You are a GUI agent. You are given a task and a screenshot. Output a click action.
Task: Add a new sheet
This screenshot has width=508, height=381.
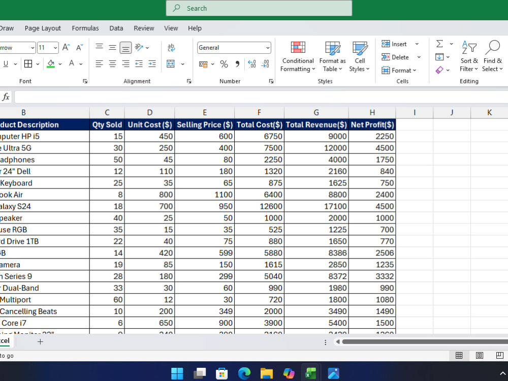click(40, 341)
